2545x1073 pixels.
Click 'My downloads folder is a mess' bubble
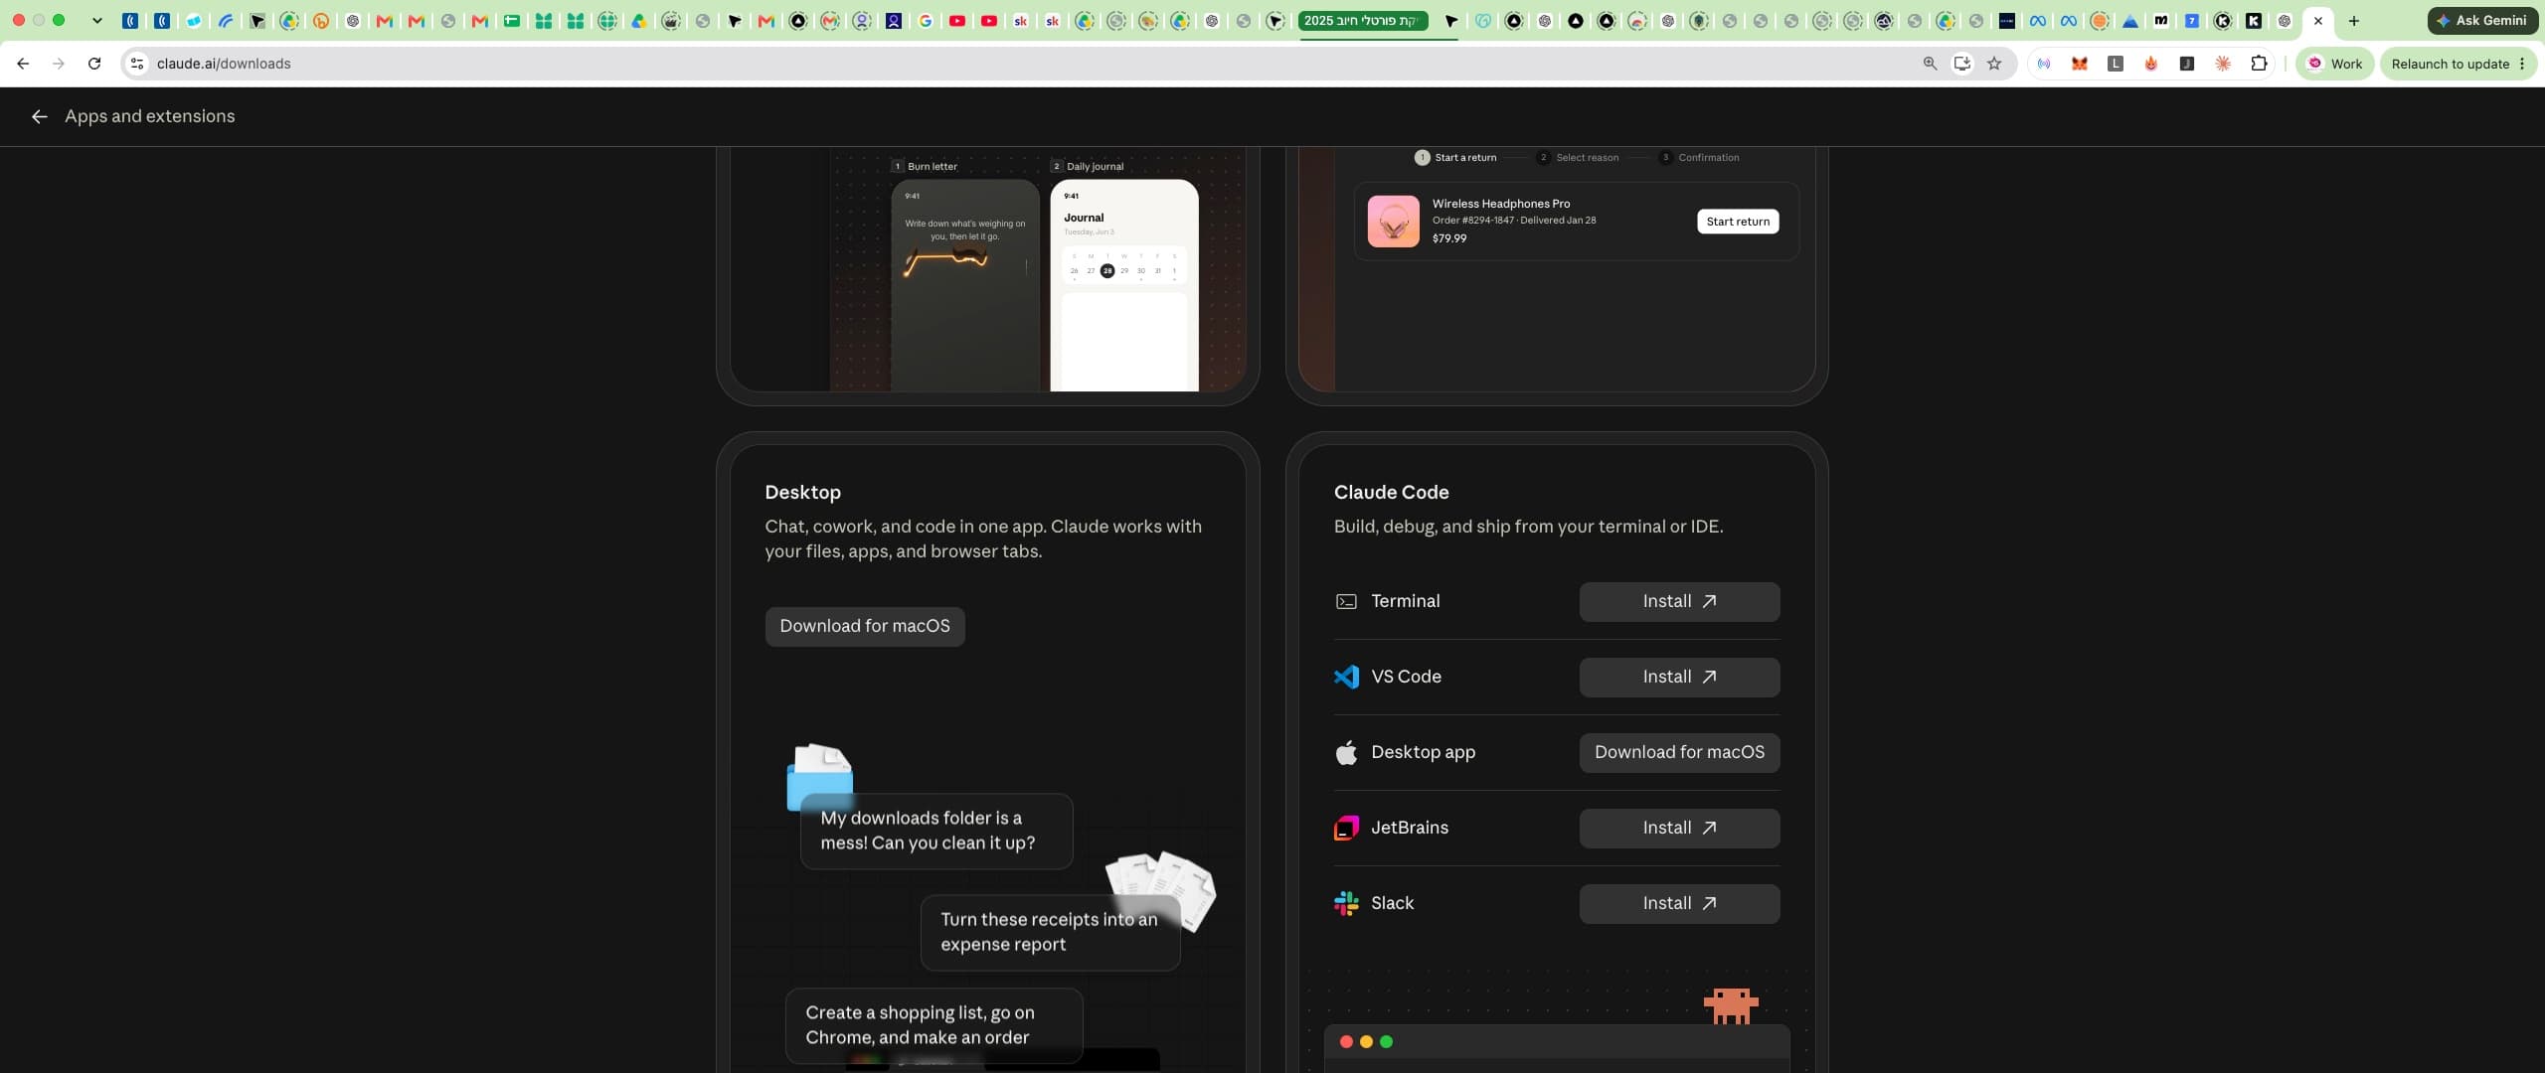936,831
